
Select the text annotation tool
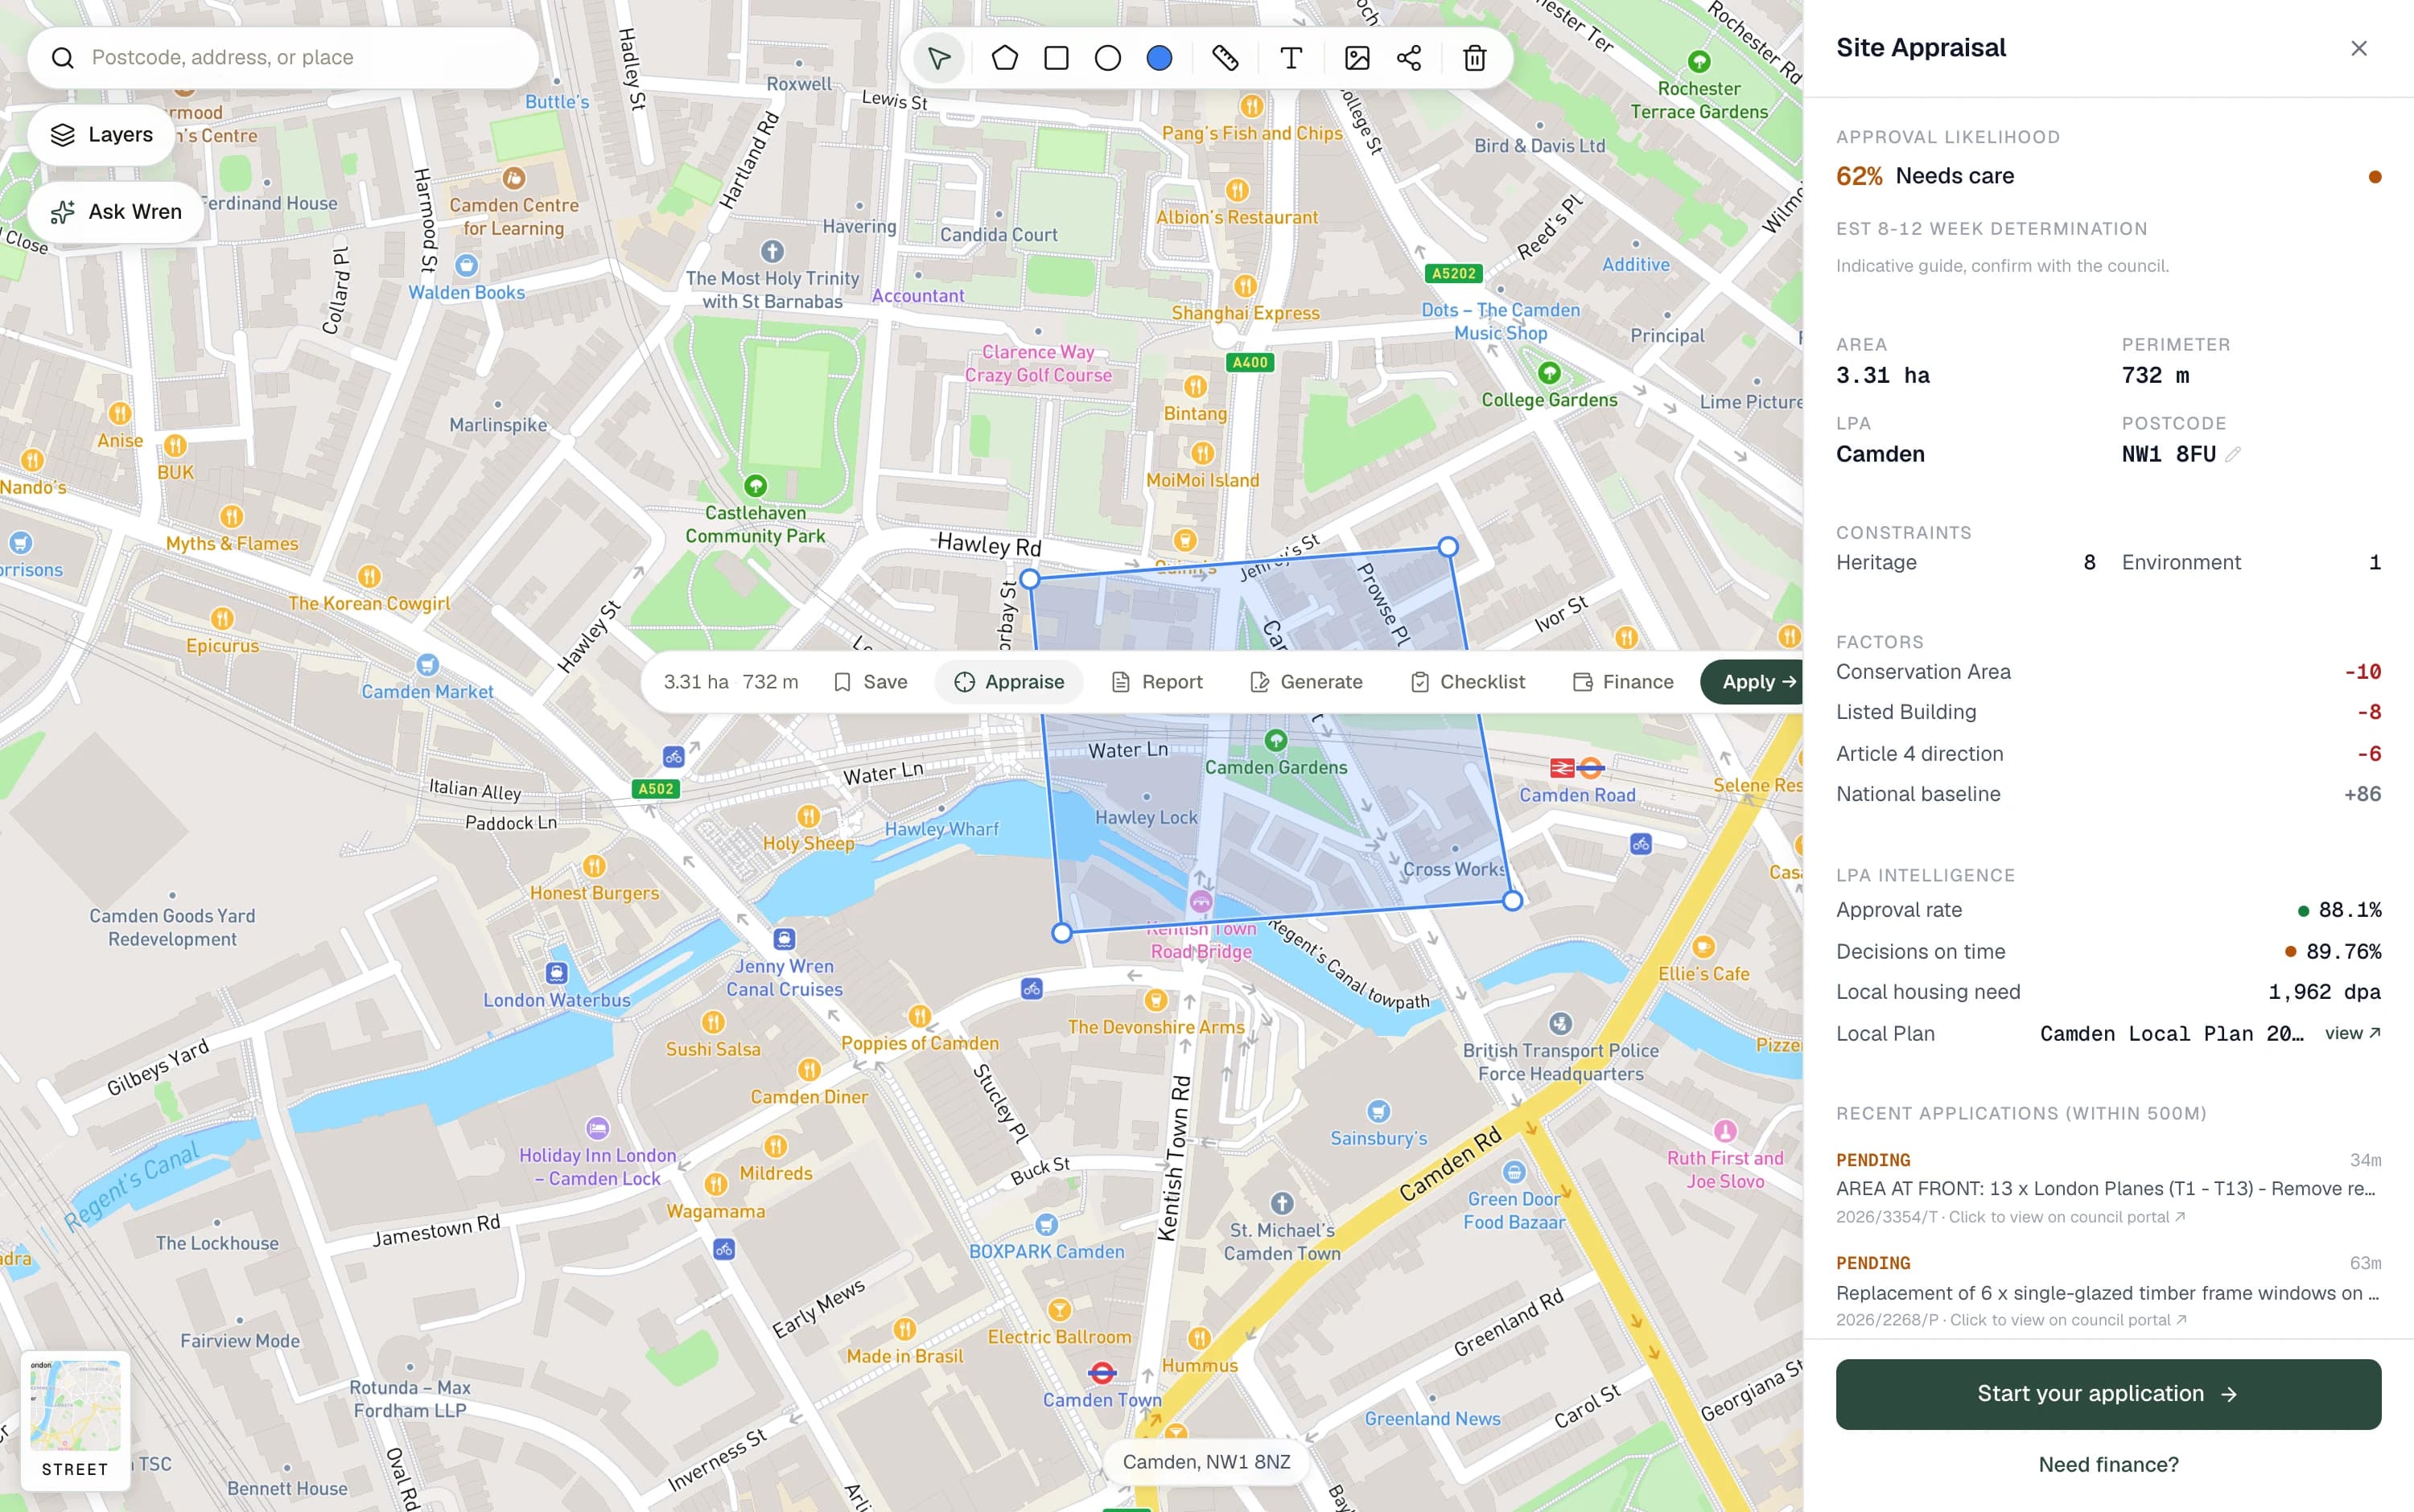[x=1291, y=58]
